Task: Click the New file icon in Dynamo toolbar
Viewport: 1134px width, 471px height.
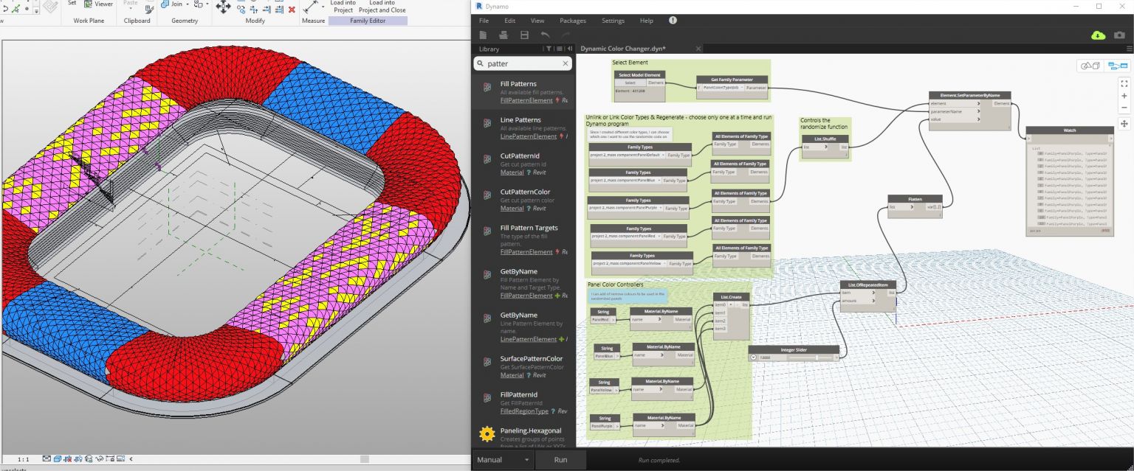Action: point(483,35)
